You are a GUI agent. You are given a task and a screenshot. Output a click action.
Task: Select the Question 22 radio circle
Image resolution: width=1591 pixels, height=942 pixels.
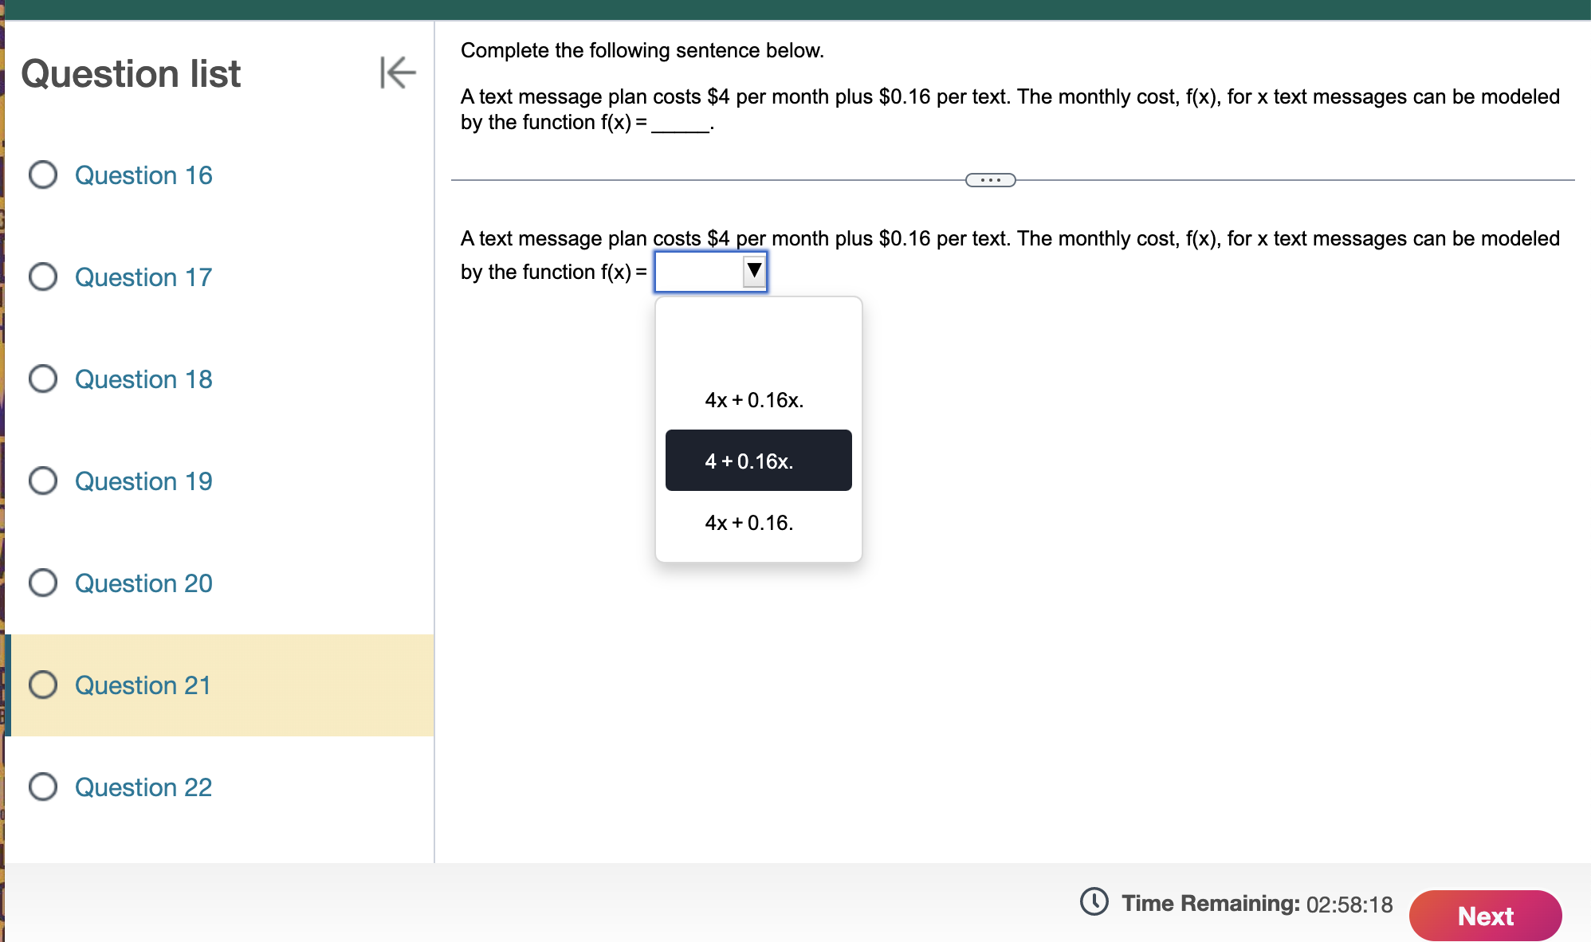pyautogui.click(x=43, y=787)
